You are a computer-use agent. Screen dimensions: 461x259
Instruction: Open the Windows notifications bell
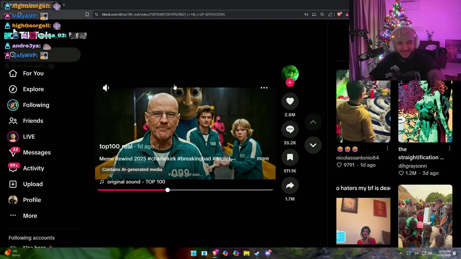(x=455, y=253)
